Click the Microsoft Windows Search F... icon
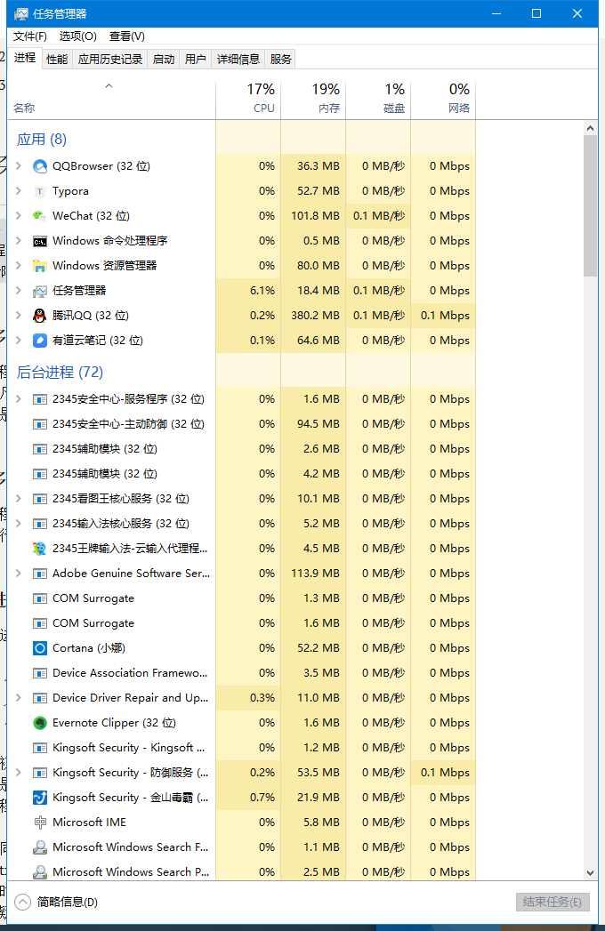Image resolution: width=605 pixels, height=931 pixels. 40,847
